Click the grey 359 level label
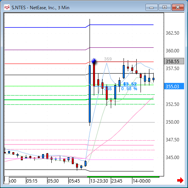The image size is (188, 188). point(108,59)
